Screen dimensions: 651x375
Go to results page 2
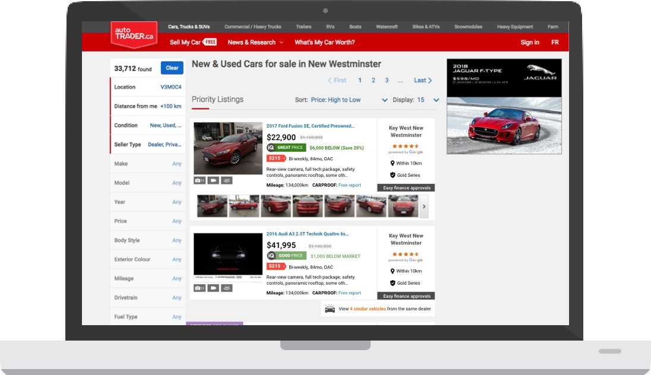(373, 81)
